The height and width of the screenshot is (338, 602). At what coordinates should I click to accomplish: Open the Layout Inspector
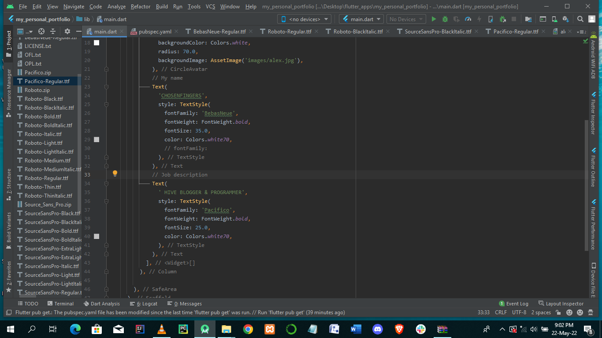pyautogui.click(x=561, y=304)
